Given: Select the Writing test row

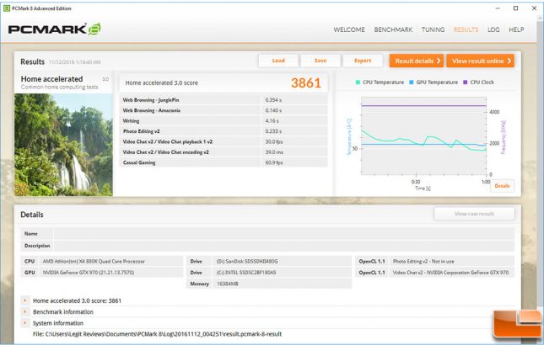Looking at the screenshot, I should click(x=224, y=121).
